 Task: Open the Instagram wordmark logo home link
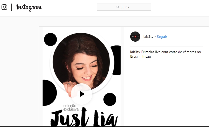[29, 7]
